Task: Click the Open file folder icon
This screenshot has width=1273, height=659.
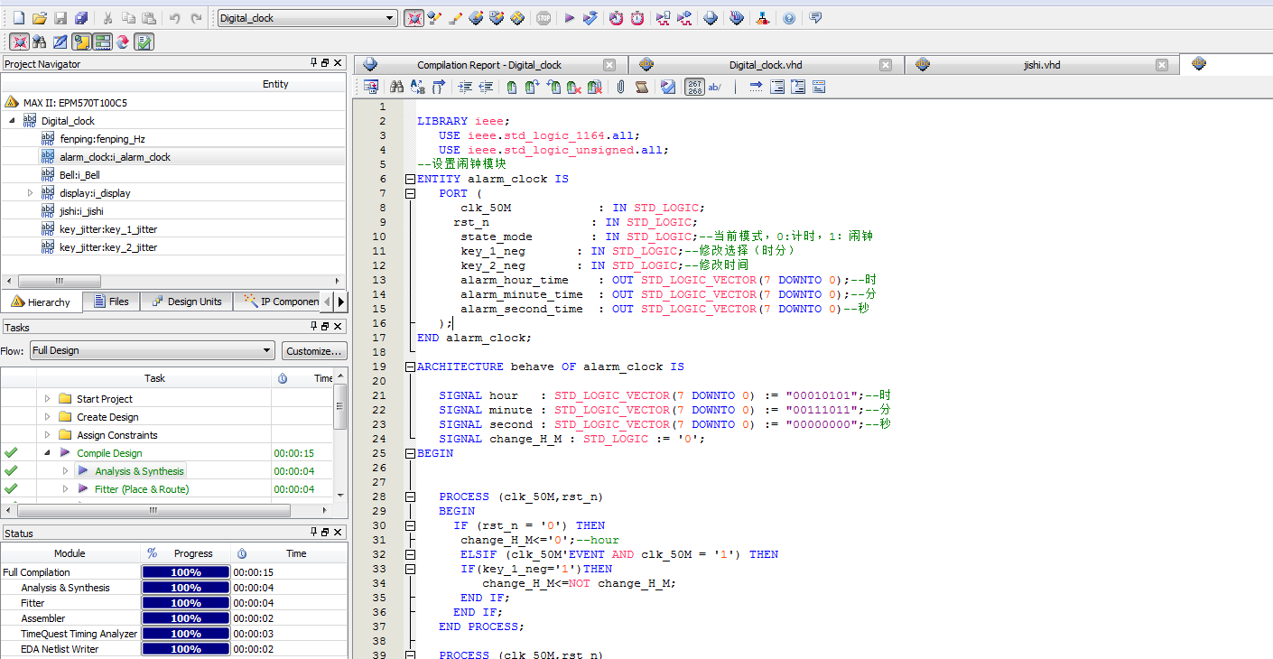Action: [39, 18]
